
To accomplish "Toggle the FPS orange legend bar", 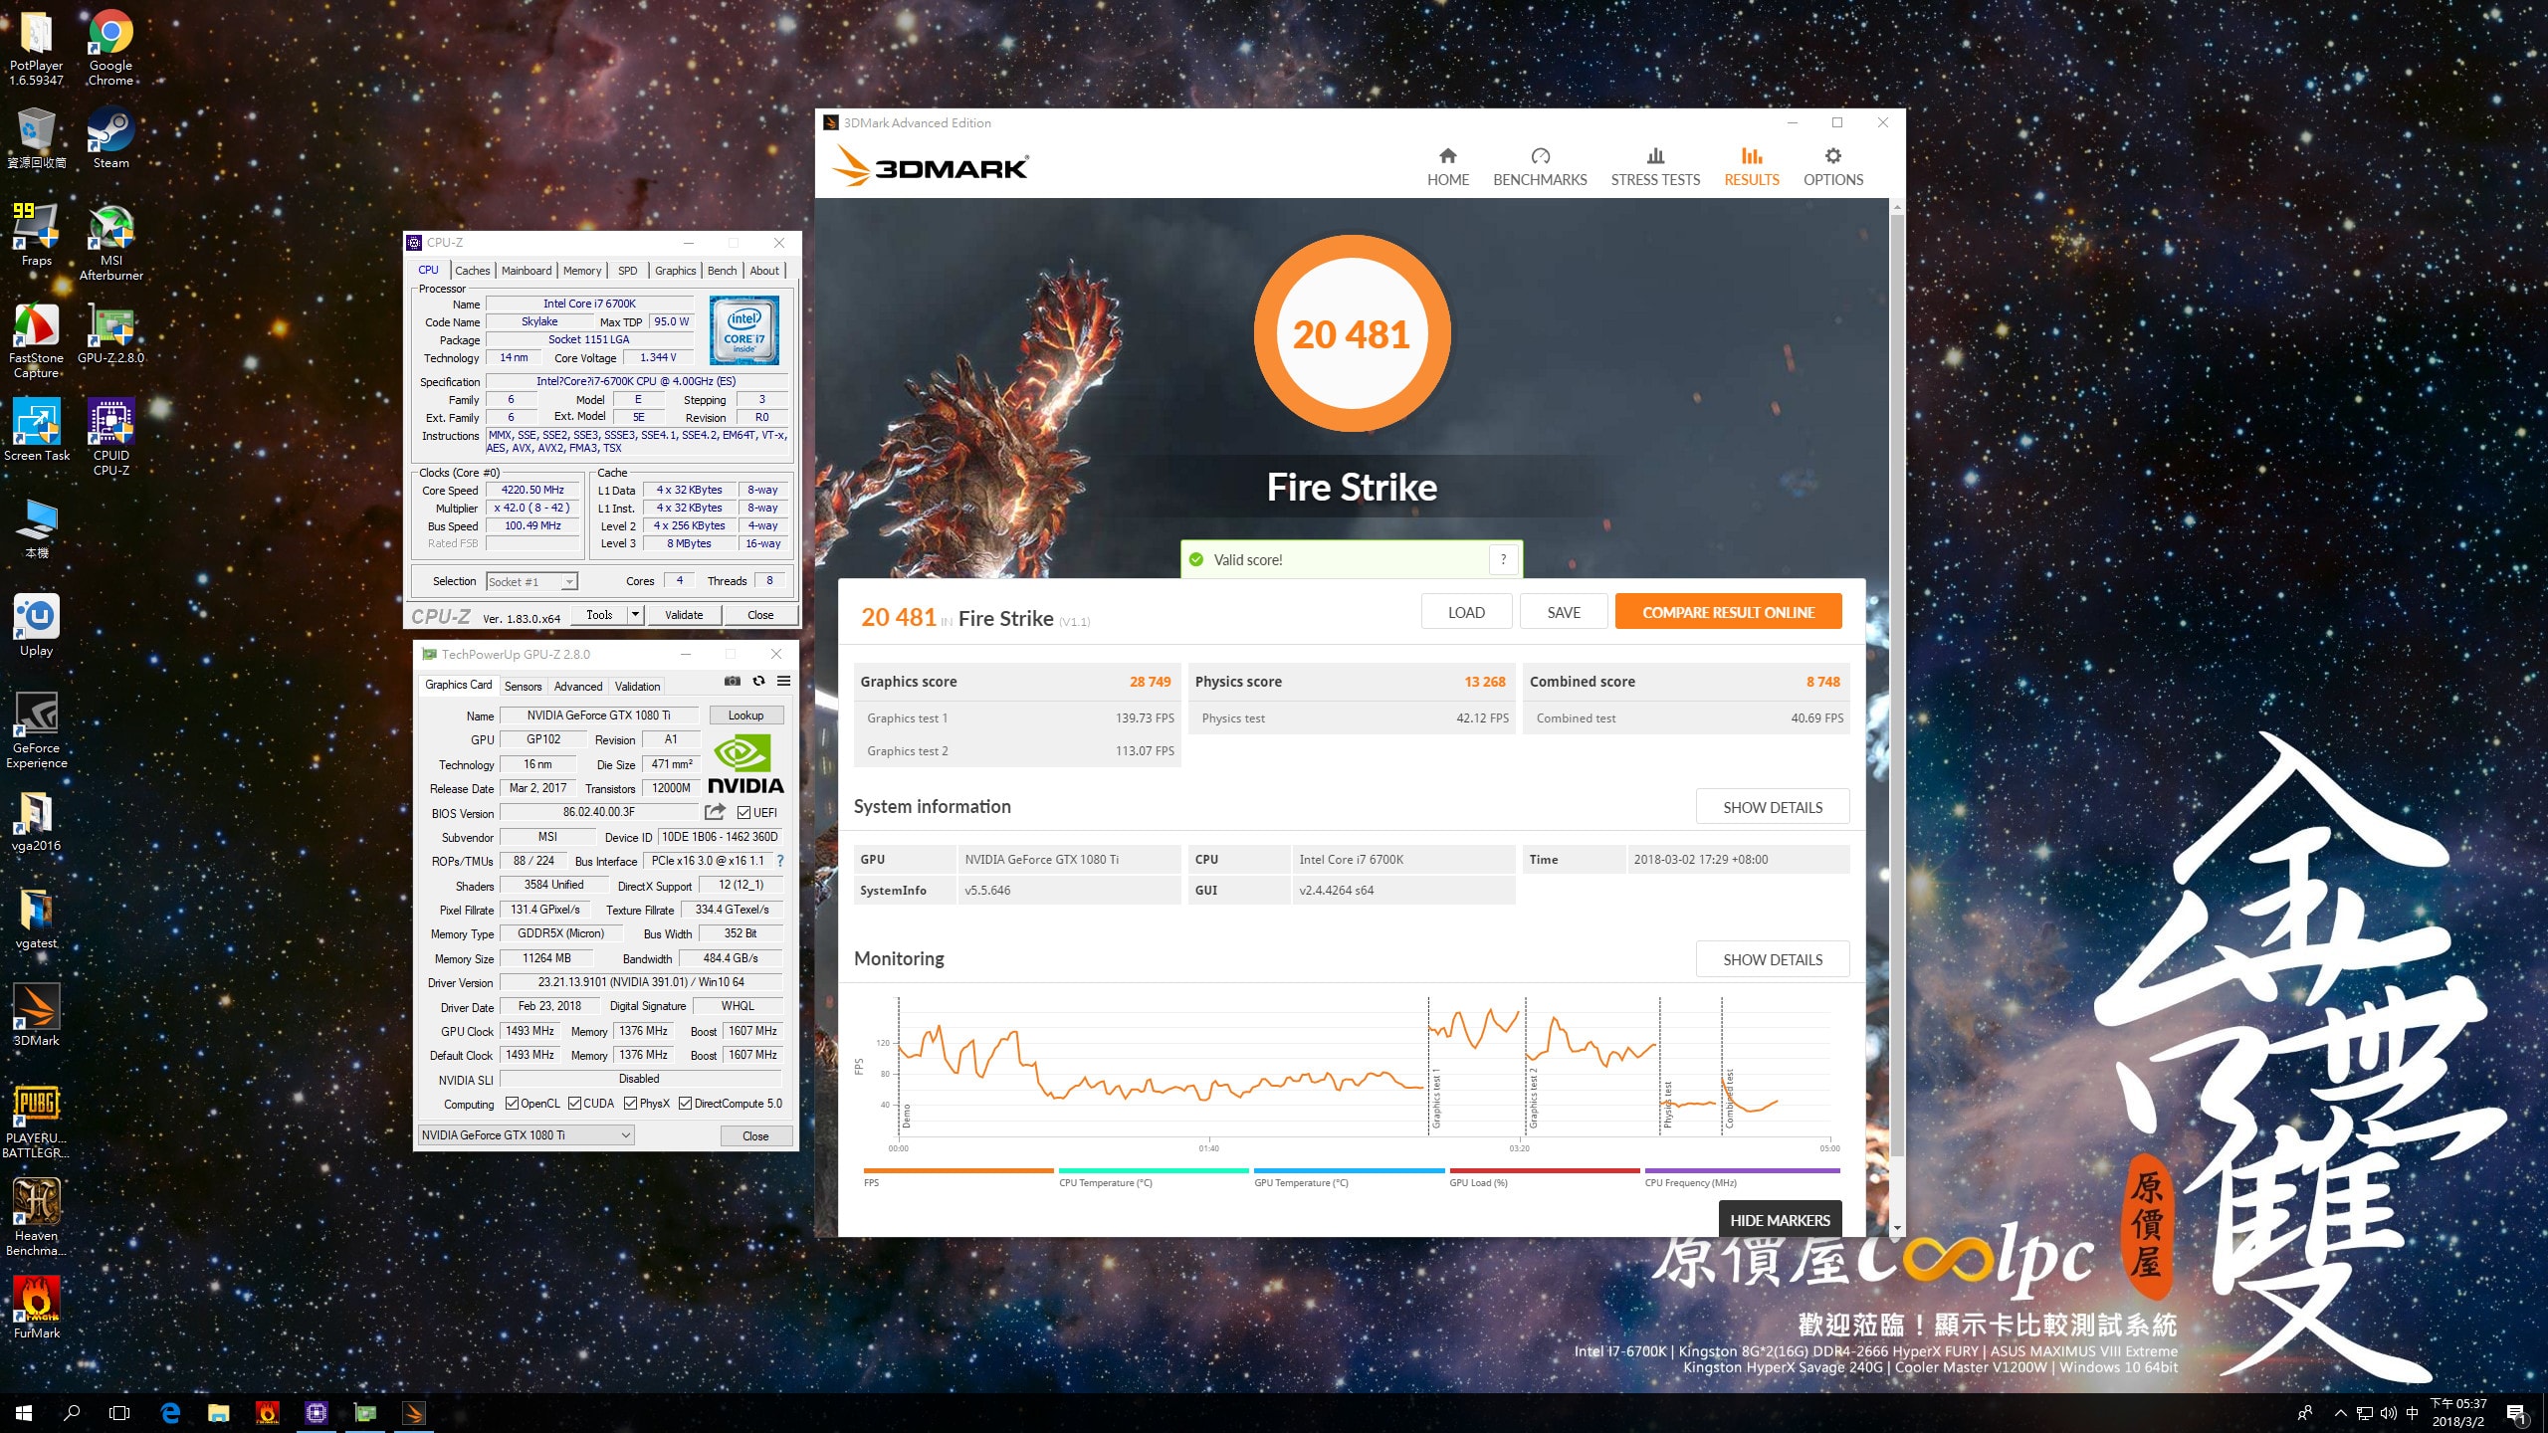I will click(x=958, y=1170).
